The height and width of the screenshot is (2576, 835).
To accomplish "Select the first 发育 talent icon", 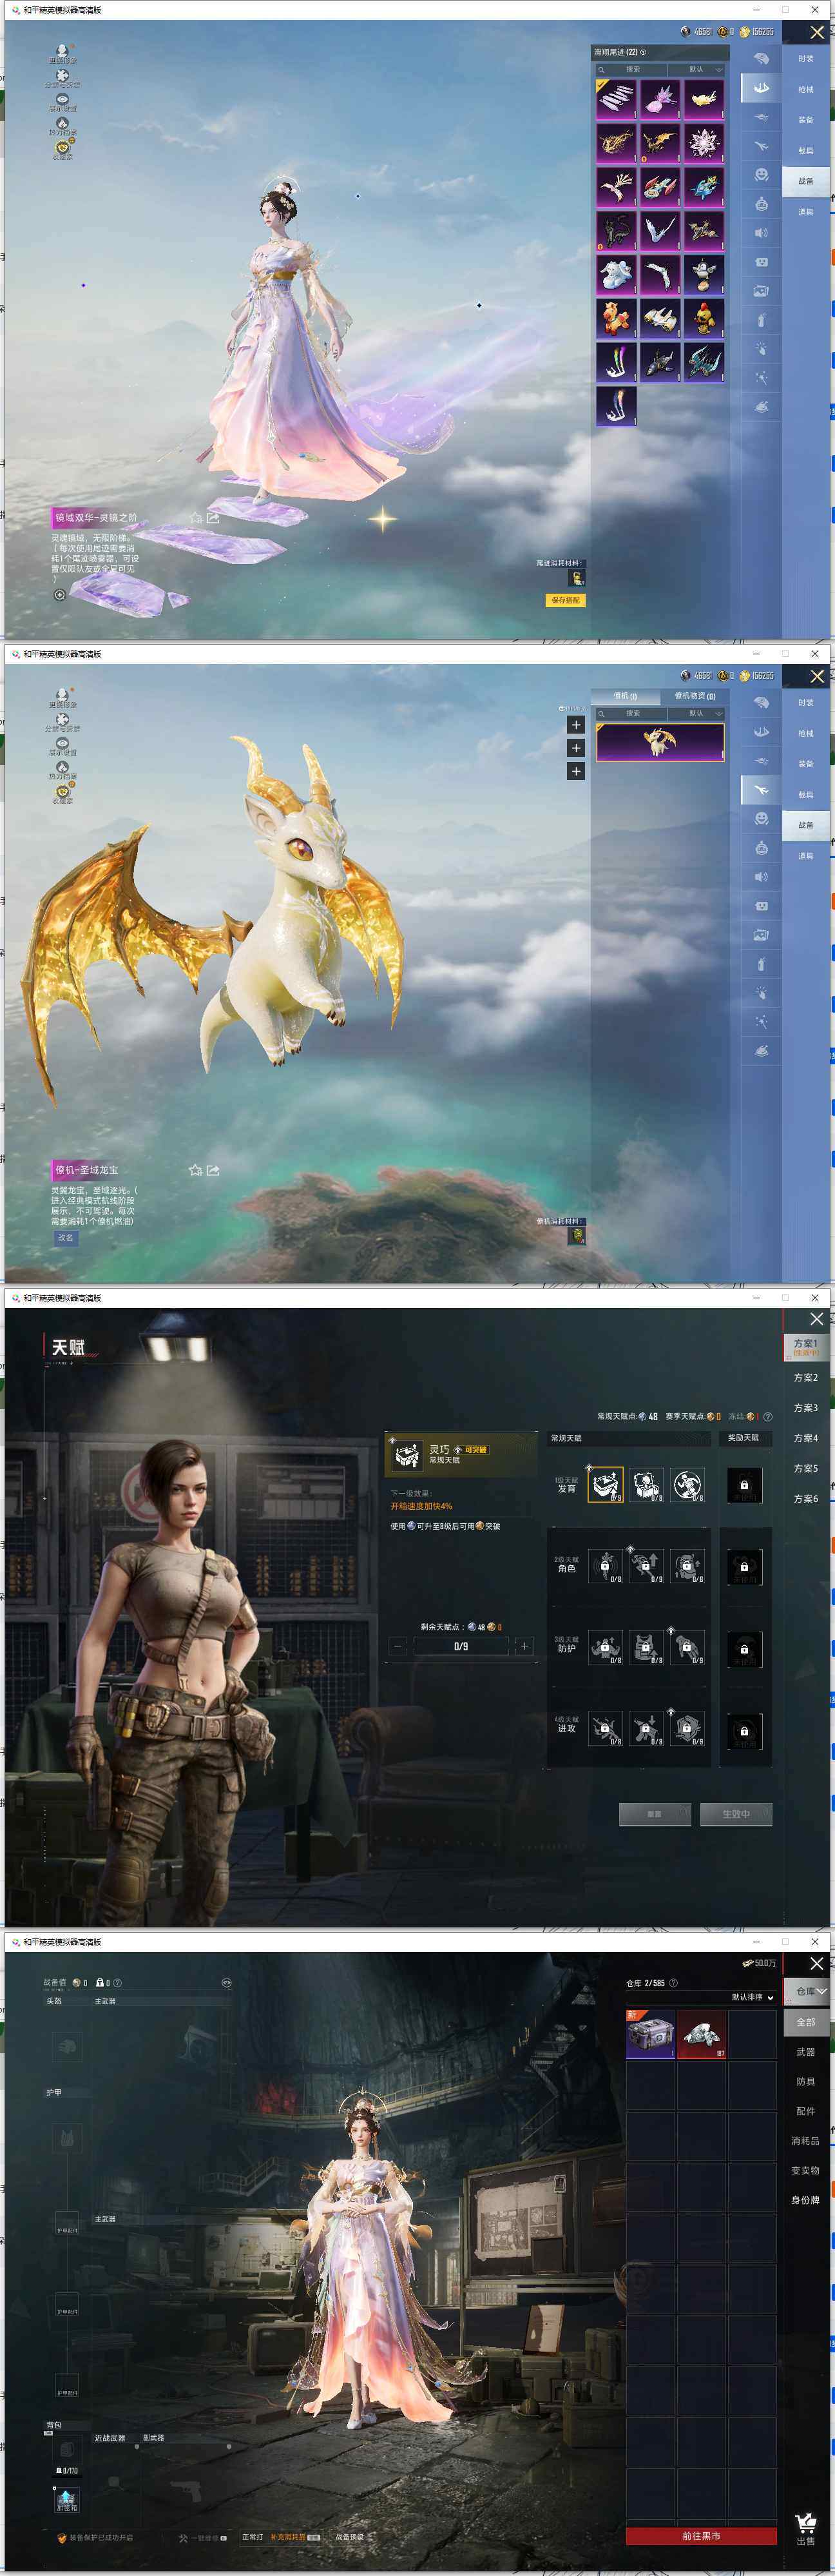I will pyautogui.click(x=605, y=1485).
